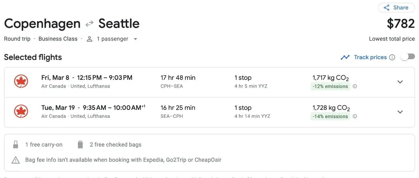Click the Track prices link text
Image resolution: width=419 pixels, height=178 pixels.
370,57
